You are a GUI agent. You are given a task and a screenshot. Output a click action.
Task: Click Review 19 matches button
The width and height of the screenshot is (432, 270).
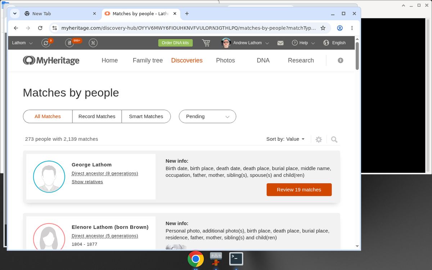pos(299,190)
